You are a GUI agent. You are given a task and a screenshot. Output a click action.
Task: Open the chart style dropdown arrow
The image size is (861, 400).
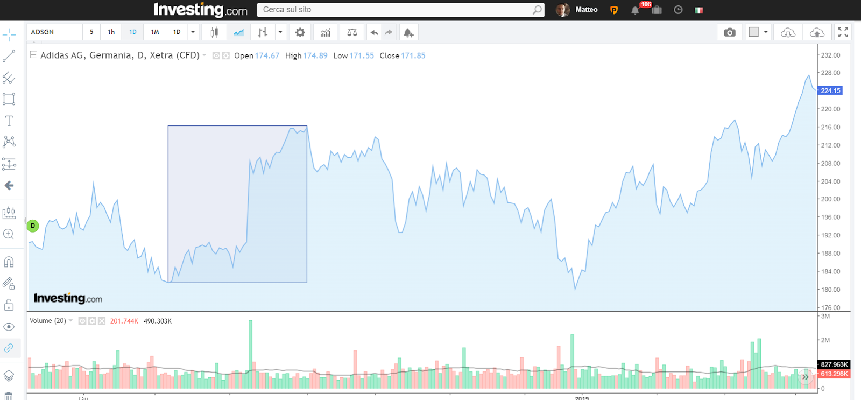click(280, 32)
